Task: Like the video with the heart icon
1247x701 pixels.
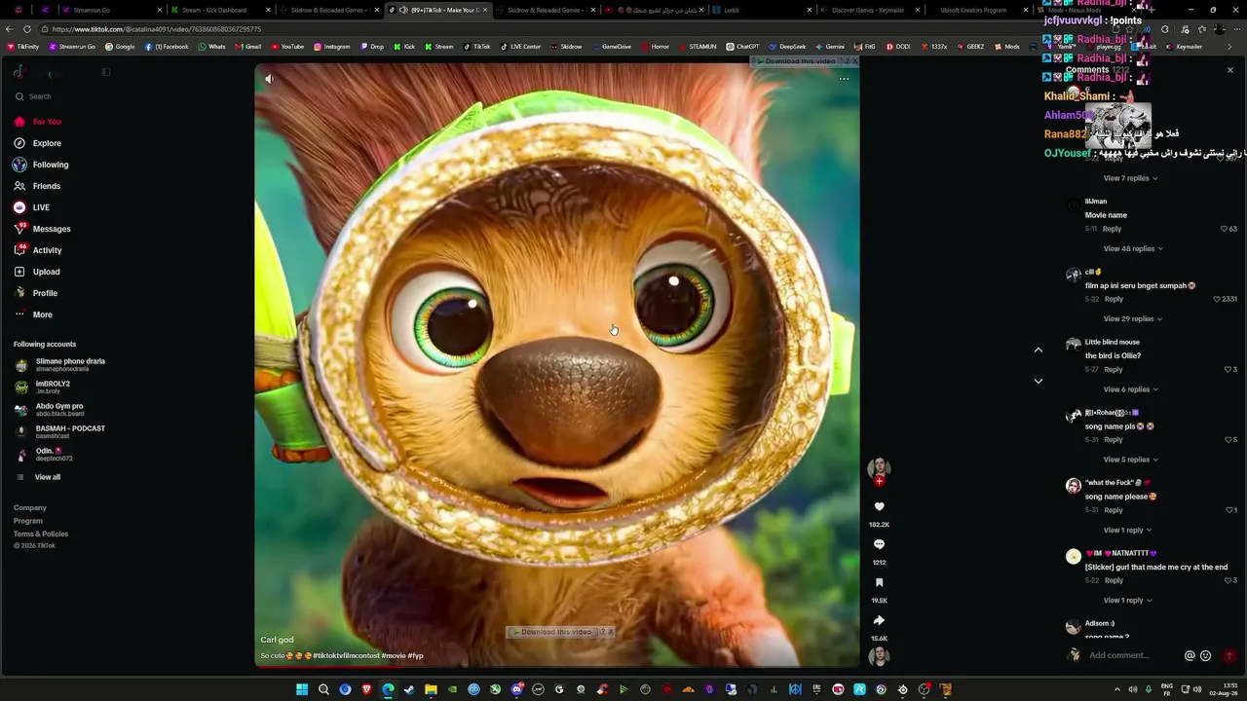Action: pos(879,507)
